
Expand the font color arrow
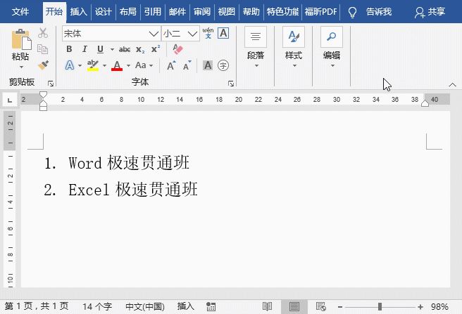click(x=128, y=65)
